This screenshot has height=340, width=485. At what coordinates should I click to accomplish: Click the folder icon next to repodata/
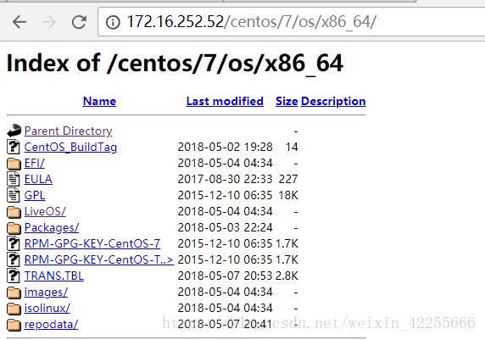click(x=14, y=324)
